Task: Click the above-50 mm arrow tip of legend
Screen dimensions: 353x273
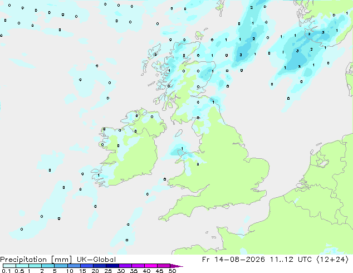Action: click(x=176, y=266)
